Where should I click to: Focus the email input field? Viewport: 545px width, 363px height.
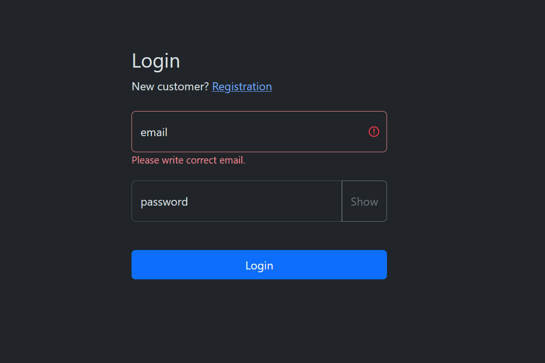pos(251,132)
